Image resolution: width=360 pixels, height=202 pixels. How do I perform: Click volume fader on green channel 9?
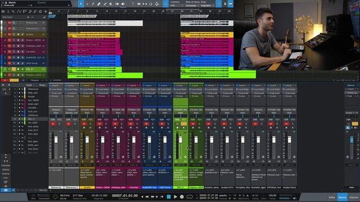pos(181,140)
